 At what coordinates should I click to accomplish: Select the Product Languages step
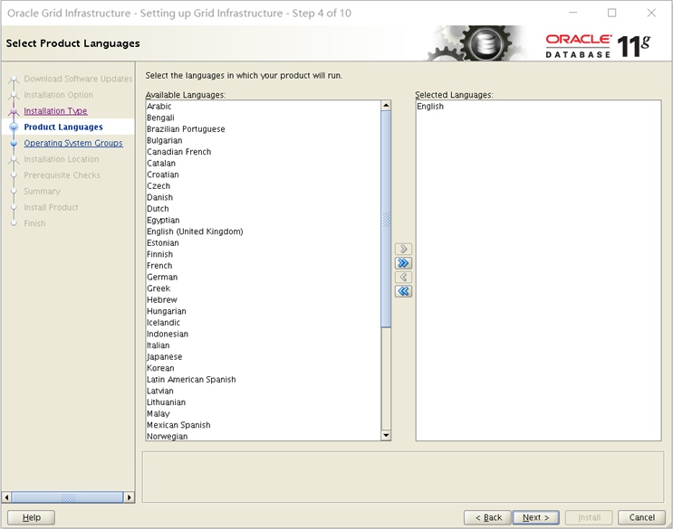click(x=63, y=127)
